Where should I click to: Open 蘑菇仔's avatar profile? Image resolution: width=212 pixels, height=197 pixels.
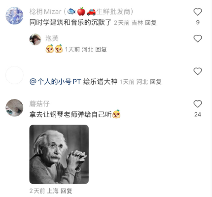tap(14, 108)
